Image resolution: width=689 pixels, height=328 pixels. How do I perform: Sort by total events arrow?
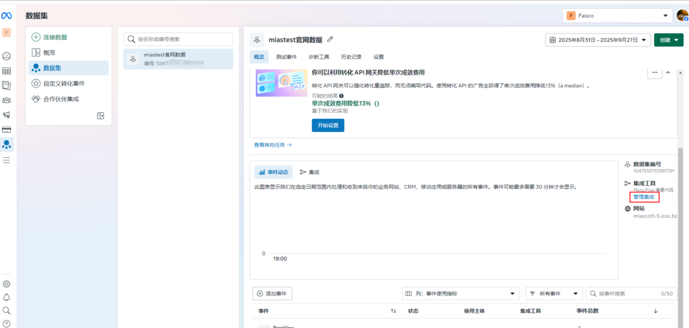click(655, 311)
